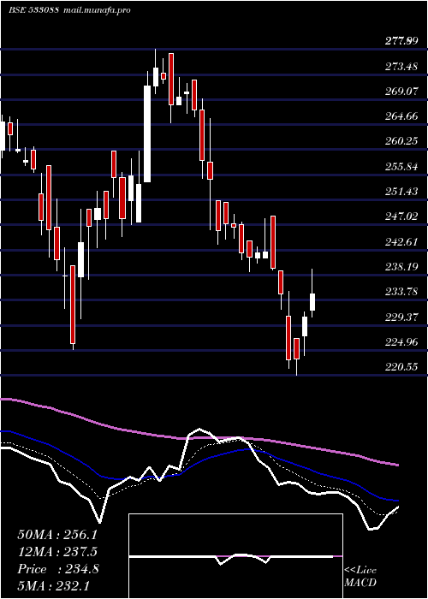The width and height of the screenshot is (428, 599).
Task: Select the 277.99 price axis label
Action: [401, 41]
